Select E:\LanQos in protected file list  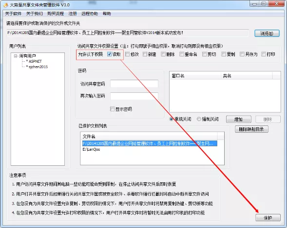[x=91, y=149]
